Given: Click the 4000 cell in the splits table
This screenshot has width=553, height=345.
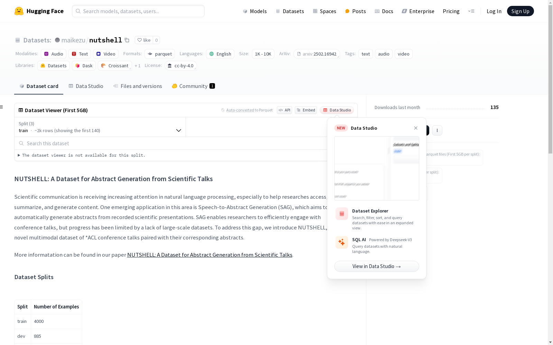Looking at the screenshot, I should (56, 321).
